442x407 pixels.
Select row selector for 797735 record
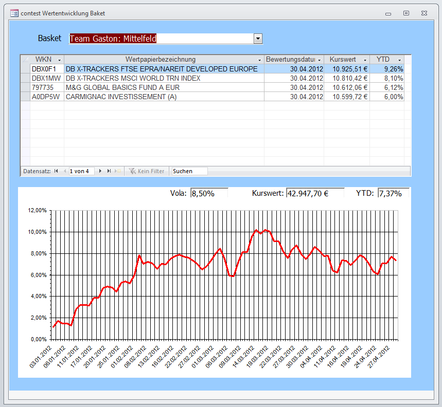point(25,87)
